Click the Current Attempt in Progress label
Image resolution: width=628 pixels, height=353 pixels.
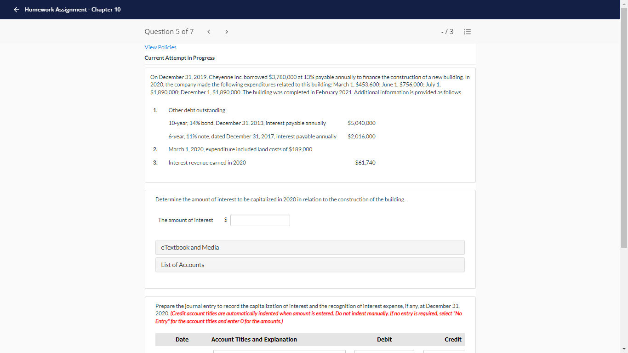coord(179,57)
